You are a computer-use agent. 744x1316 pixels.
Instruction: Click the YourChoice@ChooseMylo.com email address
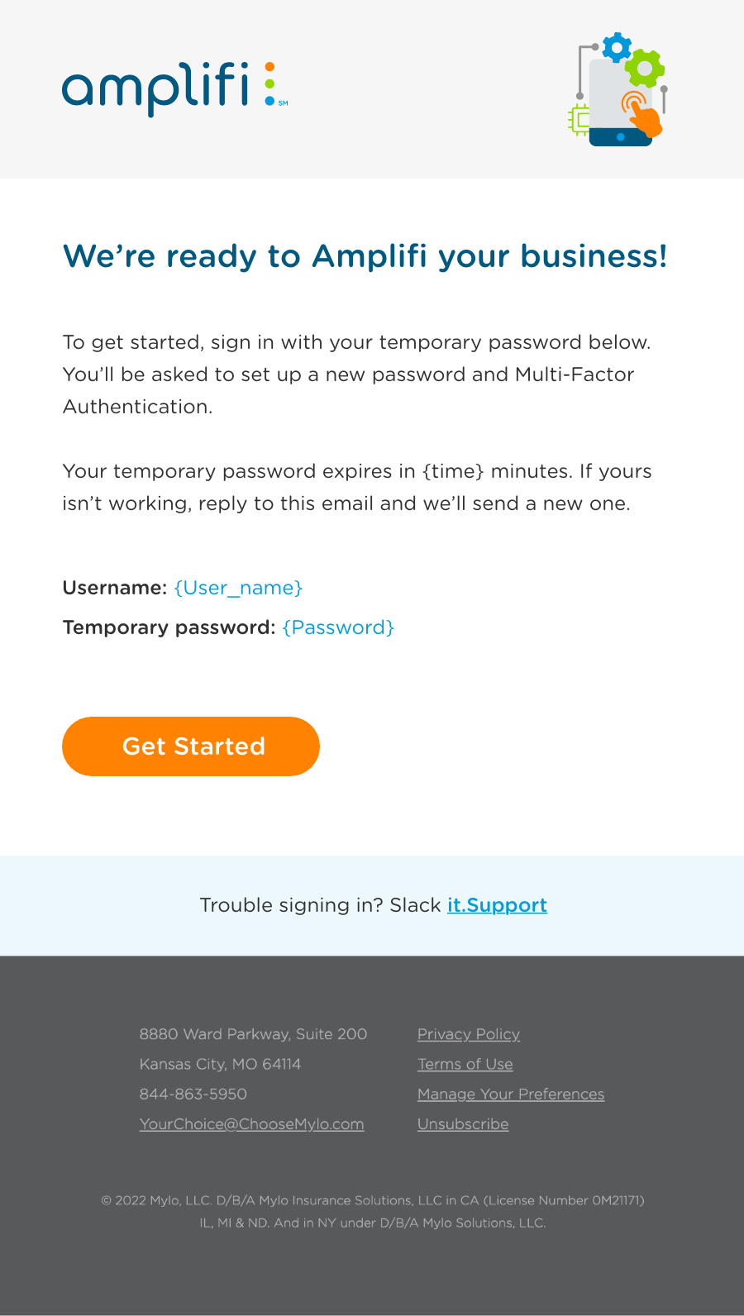point(252,1124)
